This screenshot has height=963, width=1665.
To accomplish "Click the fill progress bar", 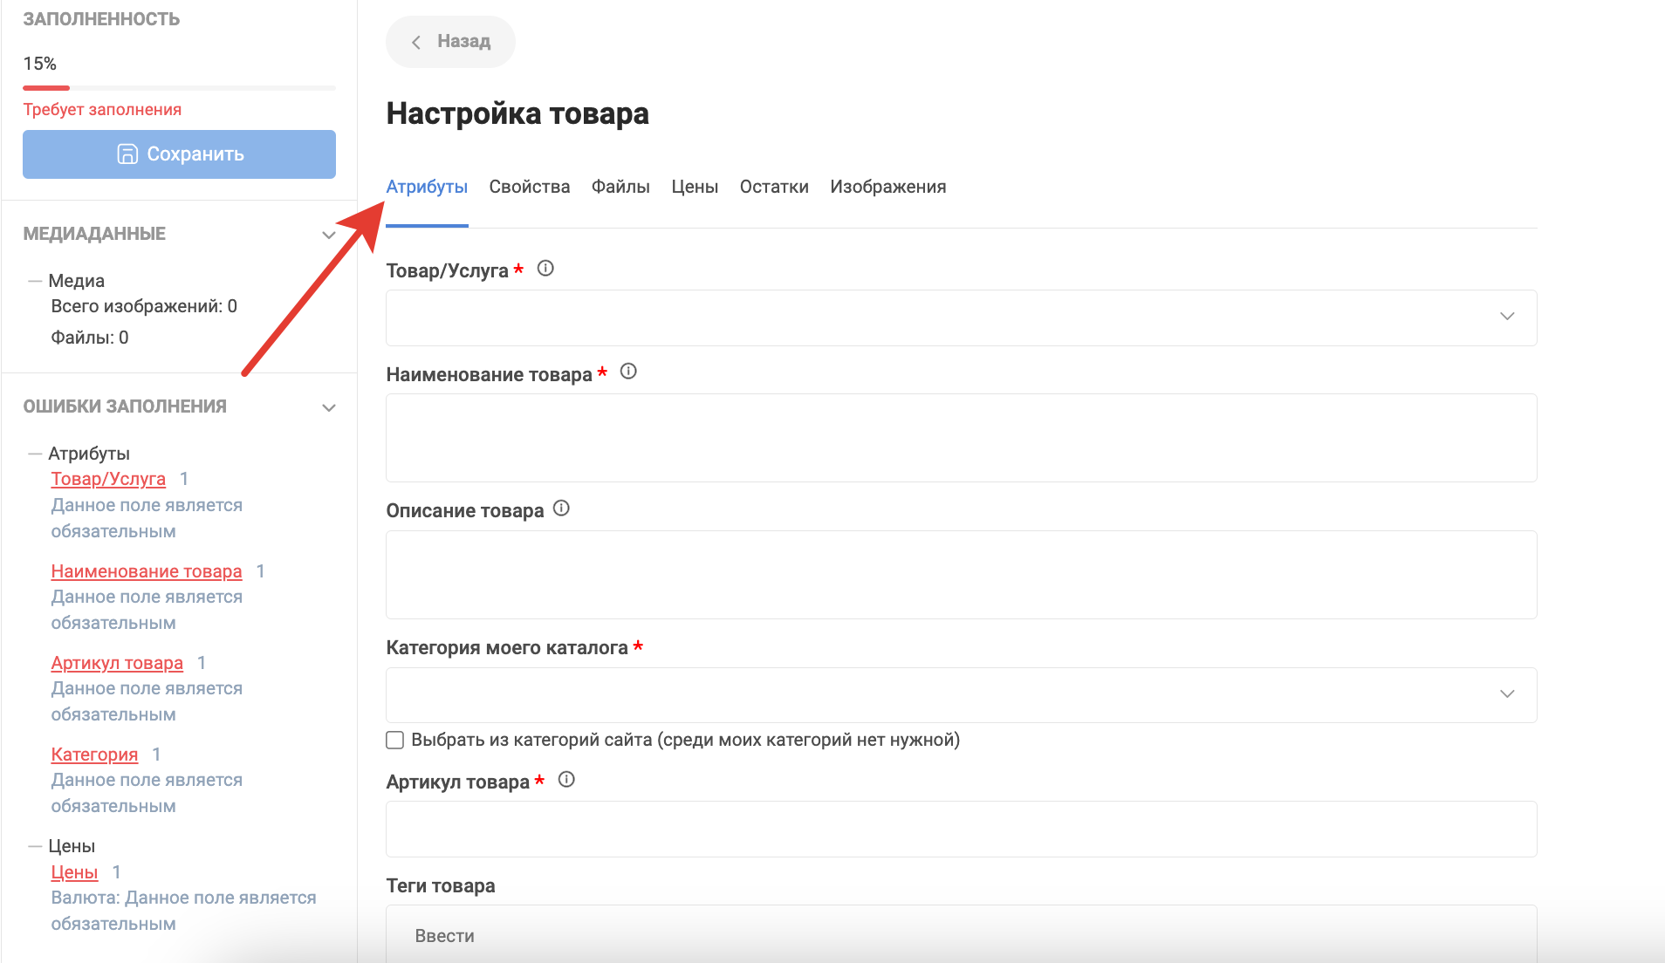I will pos(179,88).
